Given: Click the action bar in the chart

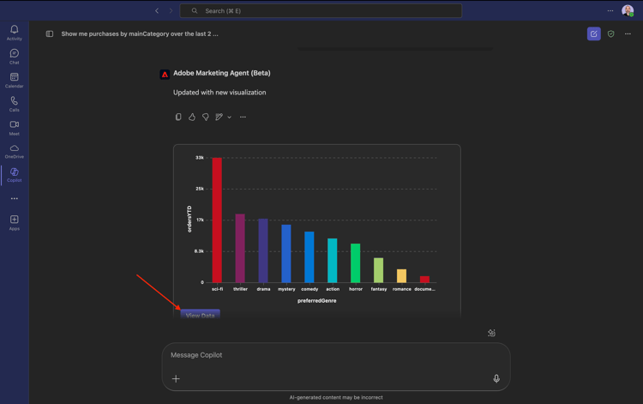Looking at the screenshot, I should point(332,260).
